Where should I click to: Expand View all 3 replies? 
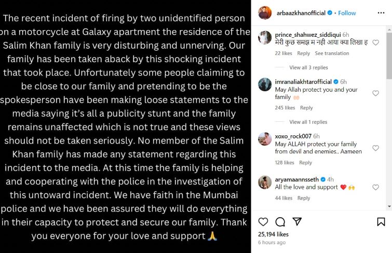tap(308, 67)
